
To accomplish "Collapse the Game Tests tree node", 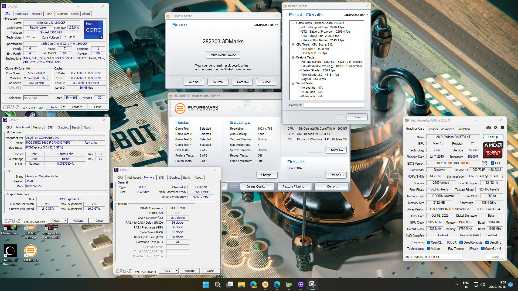I will pos(293,23).
